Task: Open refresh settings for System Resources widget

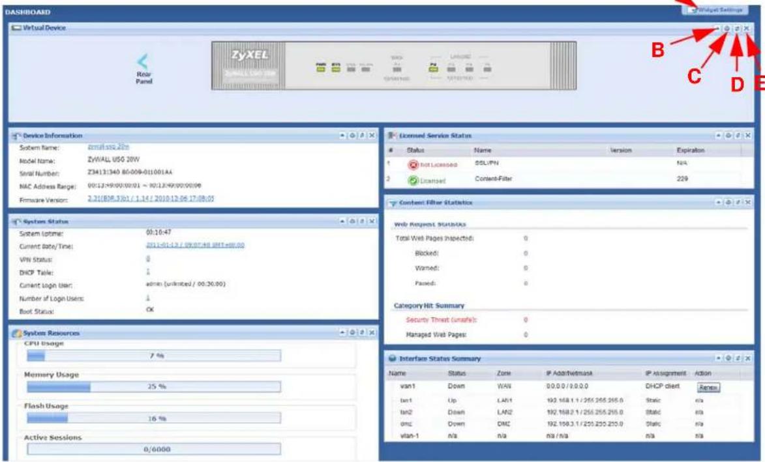Action: pos(352,332)
